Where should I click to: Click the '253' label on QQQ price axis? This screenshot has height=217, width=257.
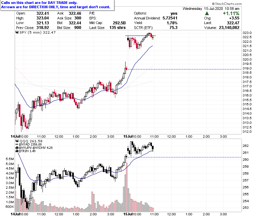click(x=245, y=208)
